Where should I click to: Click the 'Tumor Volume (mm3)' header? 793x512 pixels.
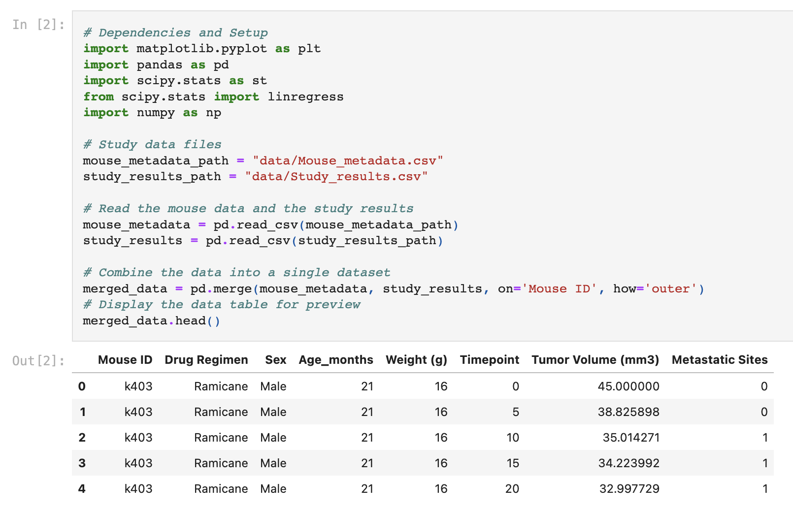(595, 360)
